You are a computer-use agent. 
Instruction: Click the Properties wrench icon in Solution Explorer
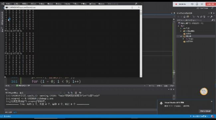211,17
